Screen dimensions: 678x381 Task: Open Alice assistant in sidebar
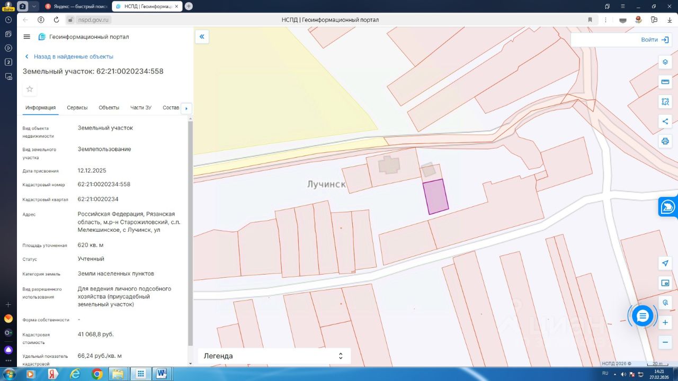tap(8, 350)
